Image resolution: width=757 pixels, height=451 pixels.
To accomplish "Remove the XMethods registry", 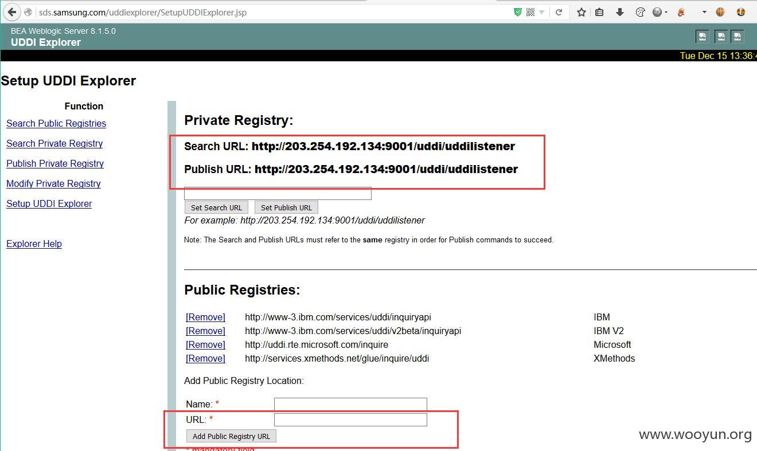I will pyautogui.click(x=205, y=358).
